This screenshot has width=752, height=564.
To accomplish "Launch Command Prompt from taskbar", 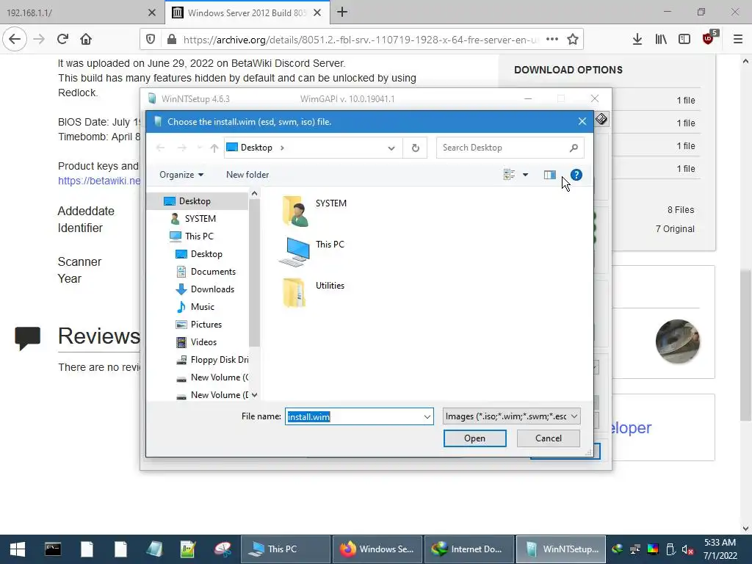I will tap(53, 549).
